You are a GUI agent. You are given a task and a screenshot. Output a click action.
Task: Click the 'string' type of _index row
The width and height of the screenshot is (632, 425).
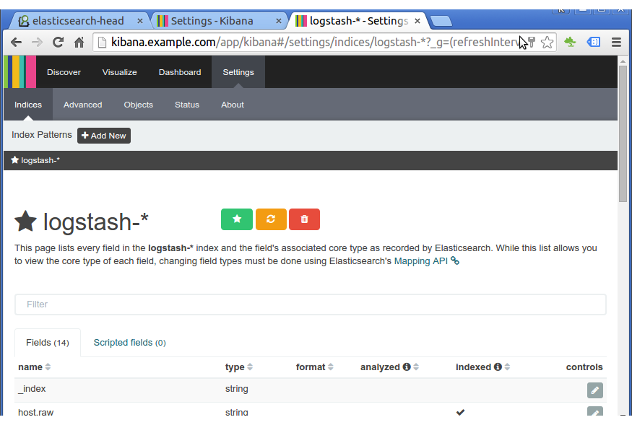click(x=237, y=389)
